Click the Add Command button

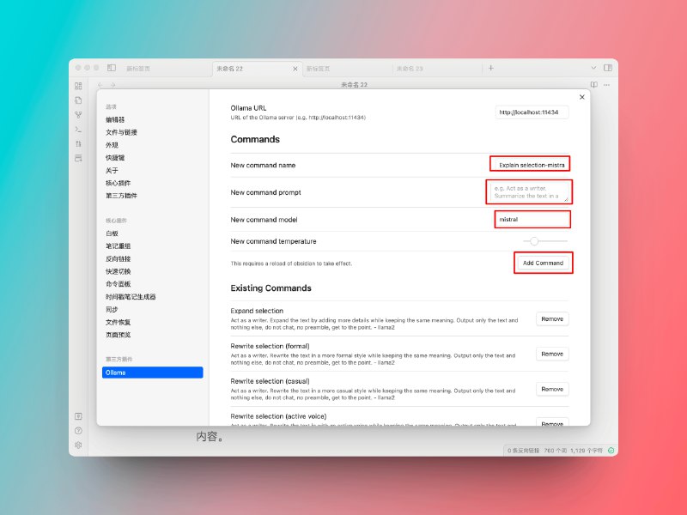(x=543, y=263)
